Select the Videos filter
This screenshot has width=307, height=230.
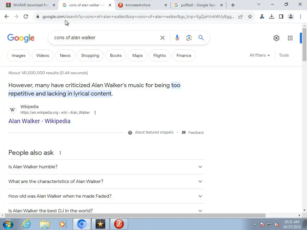tap(43, 55)
